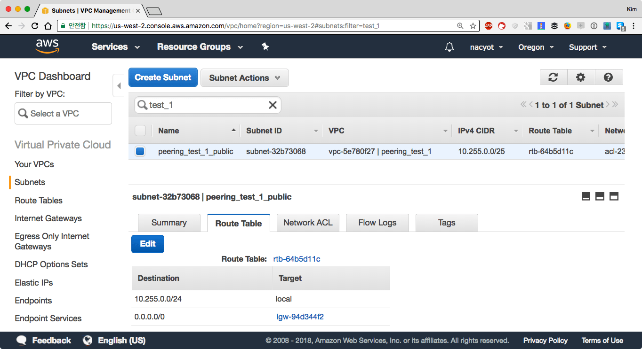Open the help question mark icon
The width and height of the screenshot is (642, 349).
coord(608,78)
